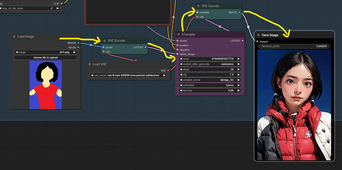342x170 pixels.
Task: Increase seed with its right arrow
Action: (x=239, y=59)
